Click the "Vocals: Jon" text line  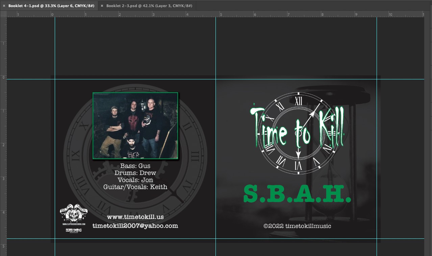coord(135,180)
